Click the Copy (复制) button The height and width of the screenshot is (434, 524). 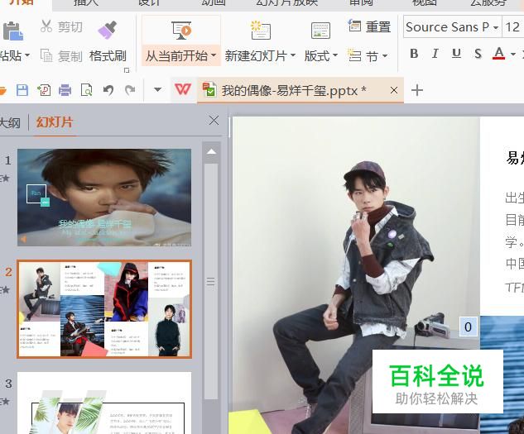click(61, 56)
